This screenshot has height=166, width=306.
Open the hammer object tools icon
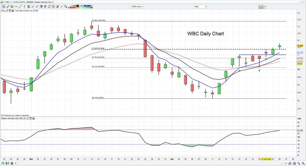41,7
